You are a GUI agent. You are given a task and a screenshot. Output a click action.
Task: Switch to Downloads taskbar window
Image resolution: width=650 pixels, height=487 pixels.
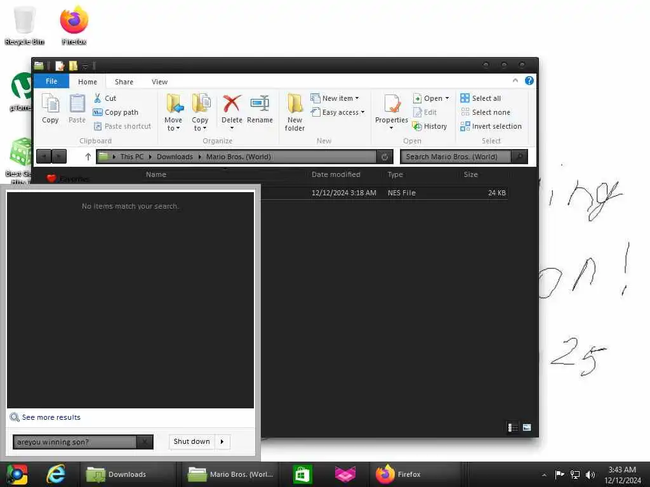pyautogui.click(x=127, y=474)
